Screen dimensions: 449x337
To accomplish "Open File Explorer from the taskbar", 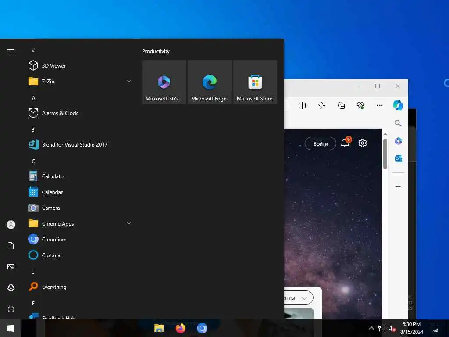I will click(x=159, y=328).
